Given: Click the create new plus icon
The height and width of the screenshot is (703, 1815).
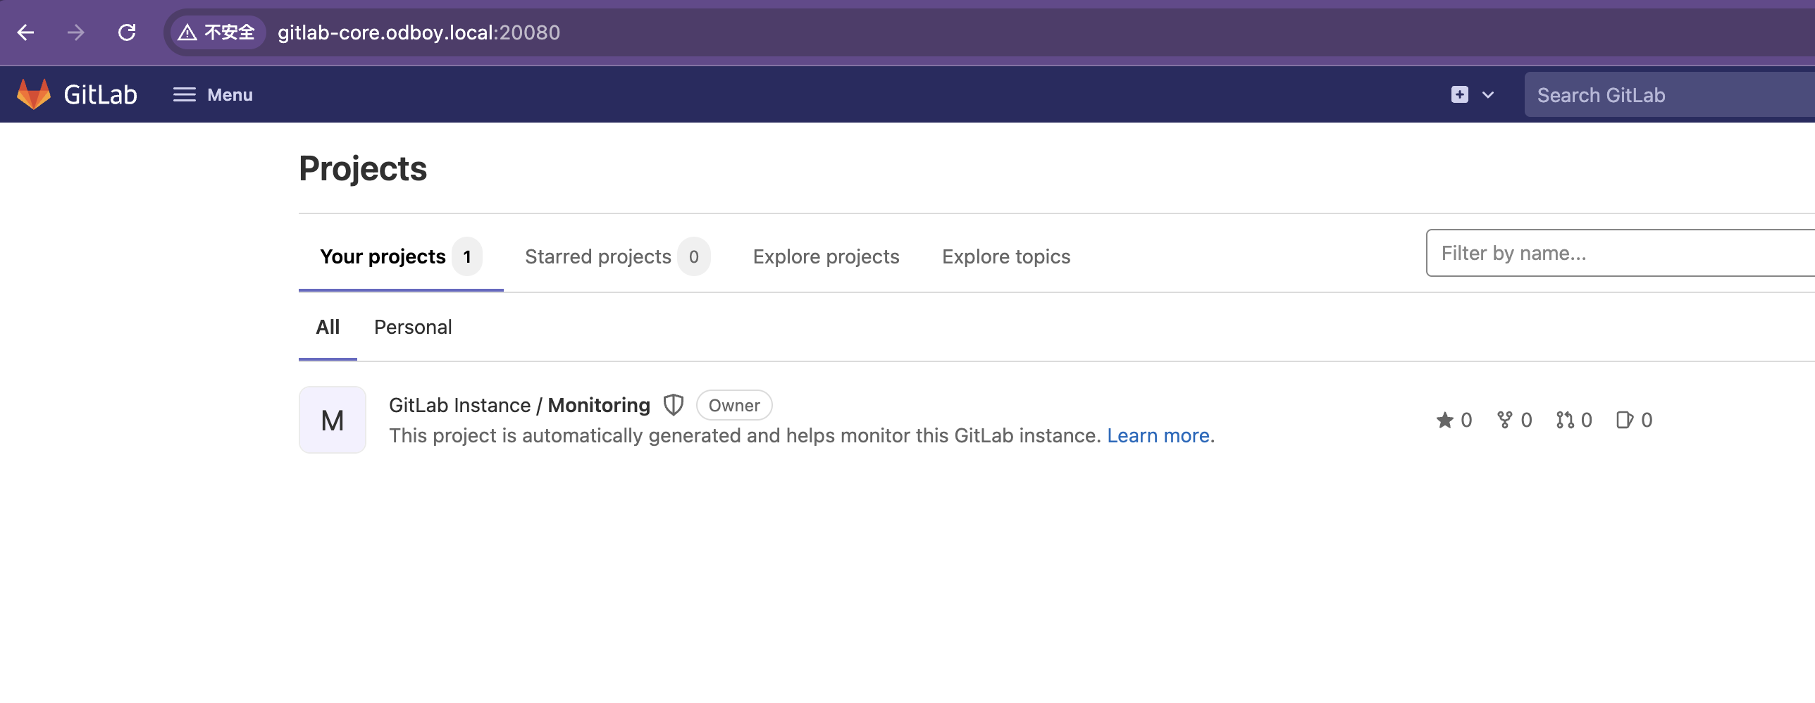Looking at the screenshot, I should (1459, 94).
